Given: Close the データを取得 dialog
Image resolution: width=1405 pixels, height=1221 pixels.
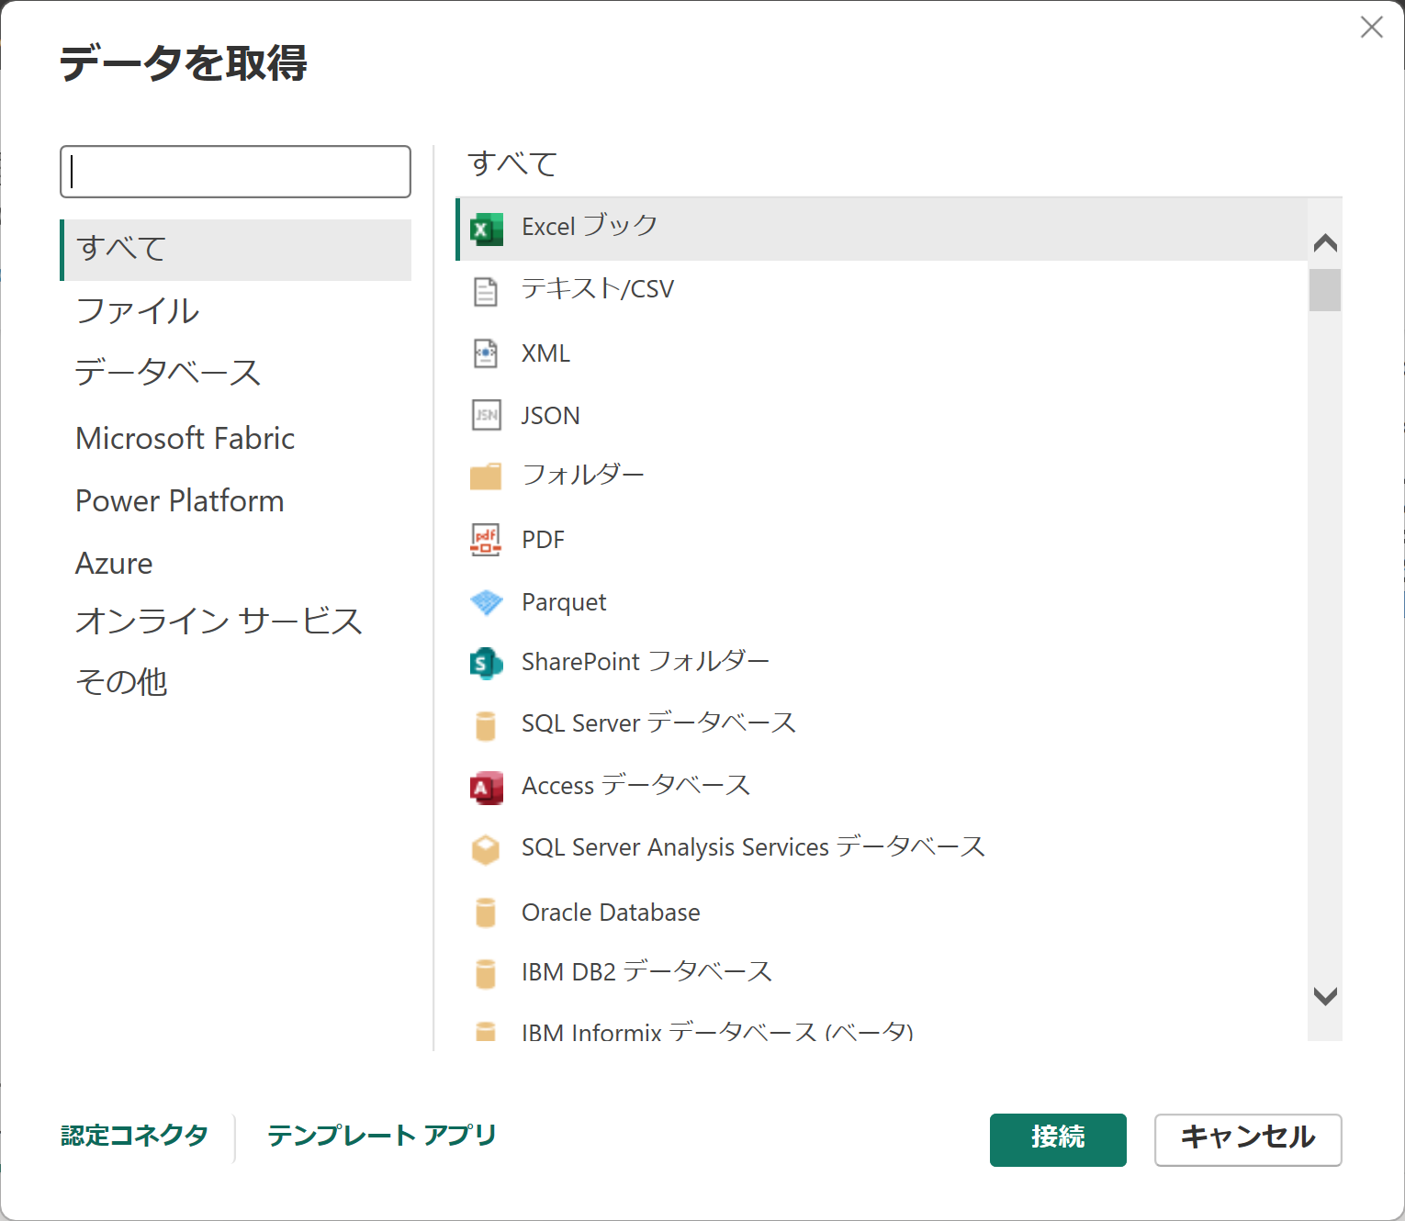Looking at the screenshot, I should [1372, 28].
